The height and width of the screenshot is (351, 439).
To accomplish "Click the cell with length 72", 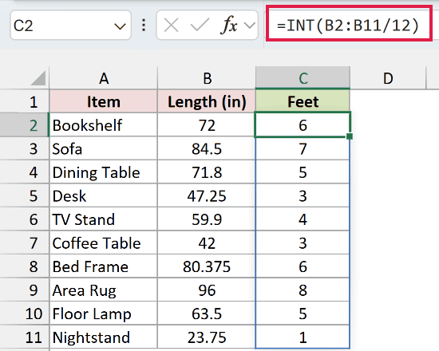I will (207, 124).
